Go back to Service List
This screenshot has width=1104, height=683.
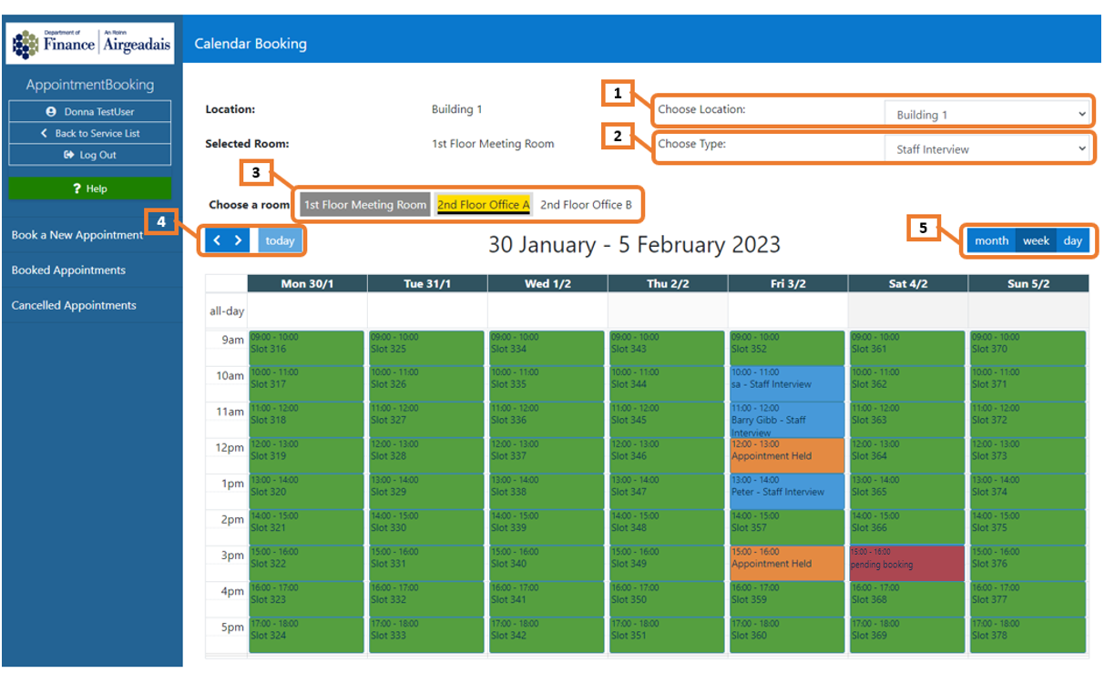[x=90, y=133]
